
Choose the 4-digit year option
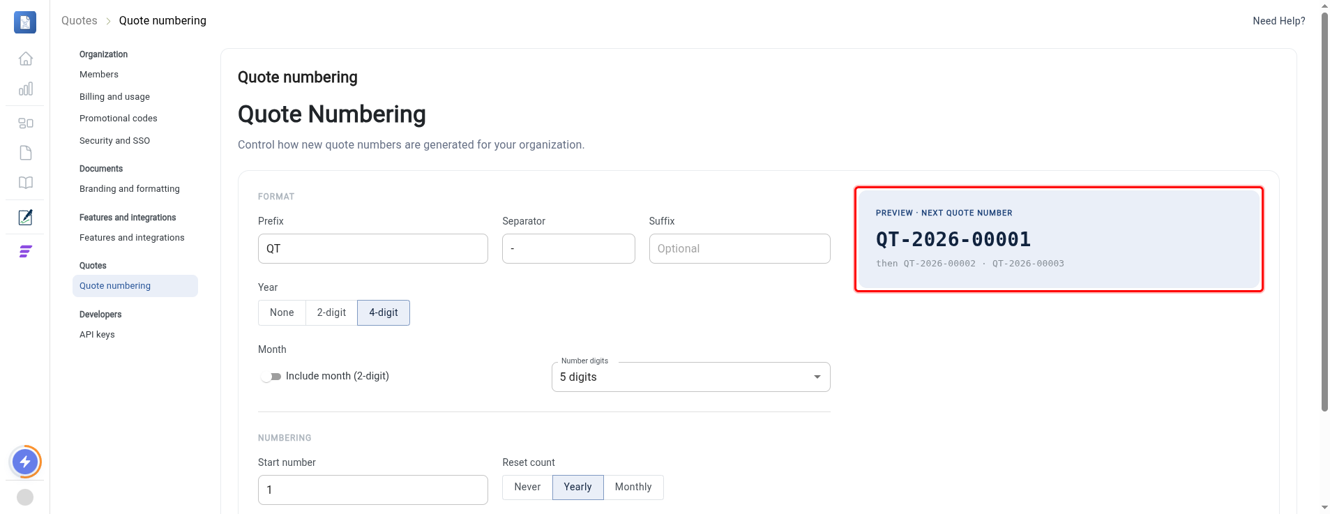384,312
